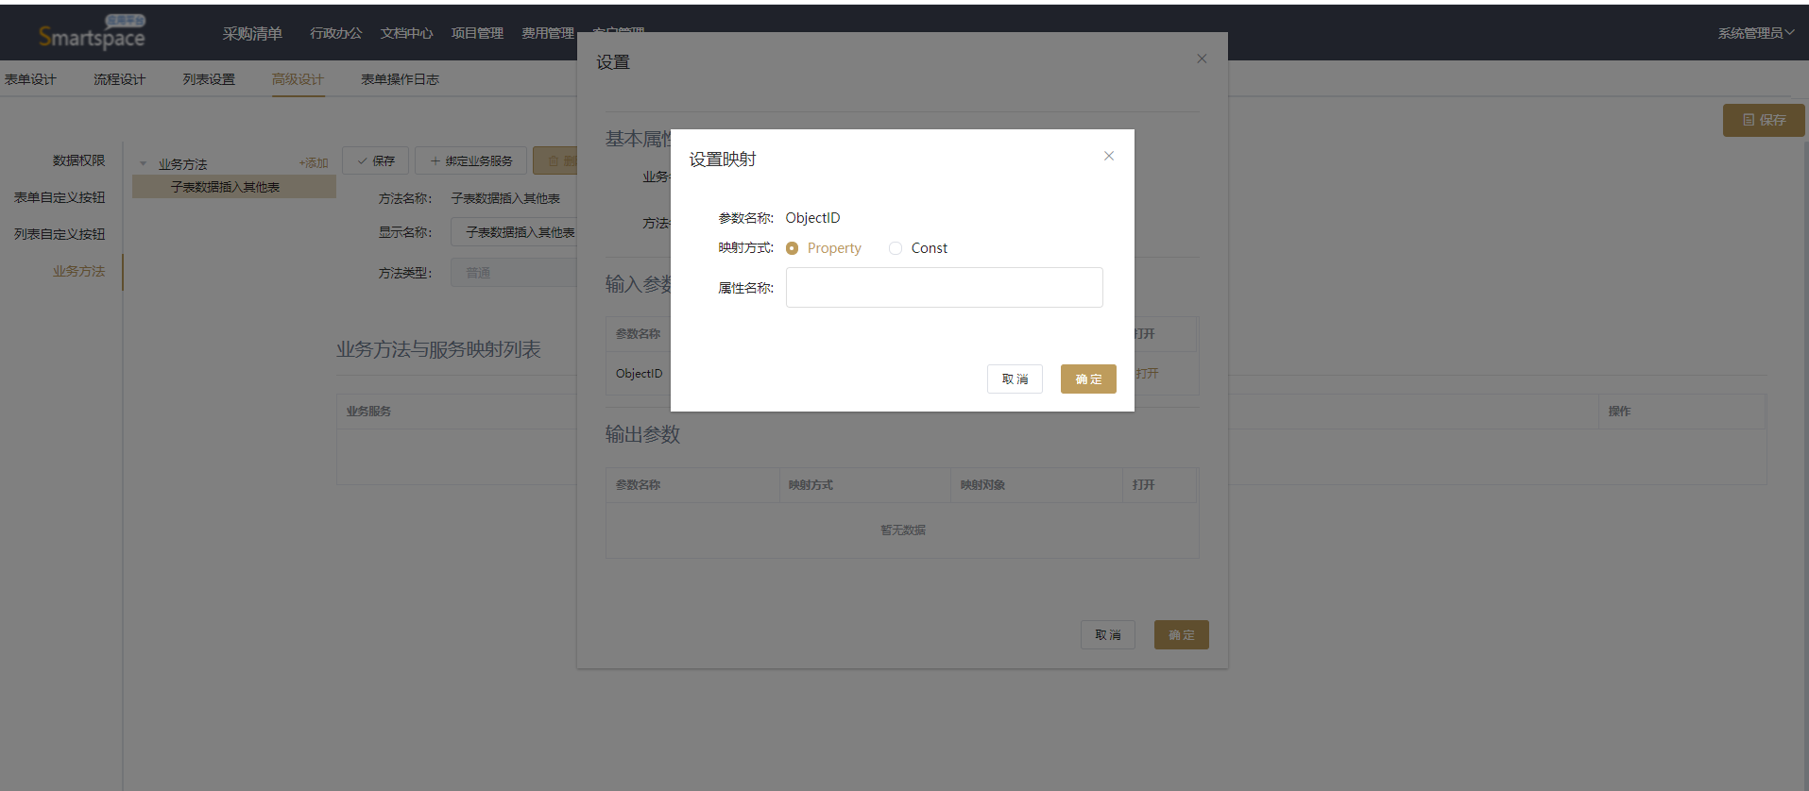Open the 行政办公 top menu
1809x791 pixels.
tap(336, 33)
